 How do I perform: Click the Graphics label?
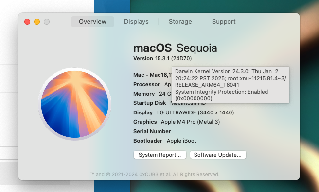[x=145, y=122]
